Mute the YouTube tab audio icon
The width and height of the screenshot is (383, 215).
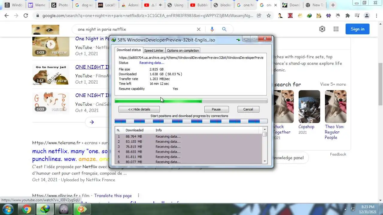coord(161,5)
